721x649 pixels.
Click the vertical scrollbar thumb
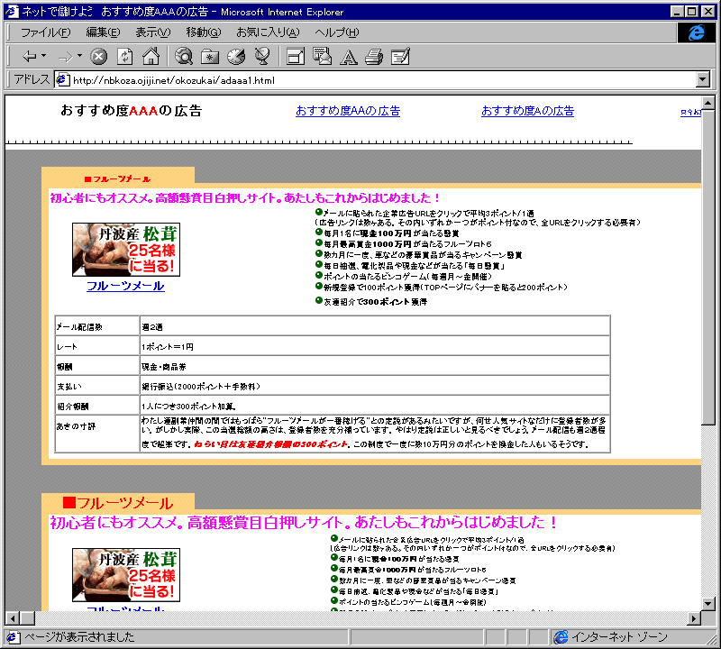(x=708, y=267)
